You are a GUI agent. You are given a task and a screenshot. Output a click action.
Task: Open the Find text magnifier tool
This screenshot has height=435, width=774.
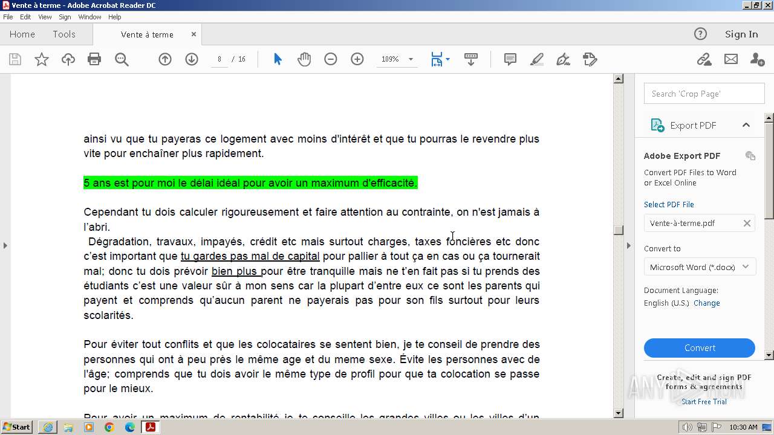[122, 59]
